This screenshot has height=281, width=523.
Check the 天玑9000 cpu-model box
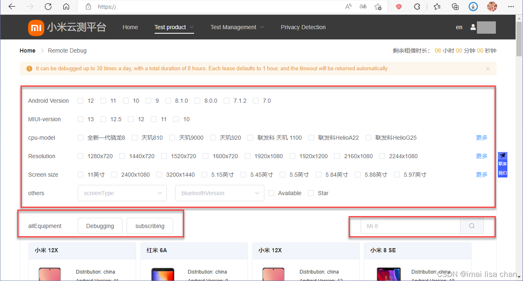pos(172,138)
